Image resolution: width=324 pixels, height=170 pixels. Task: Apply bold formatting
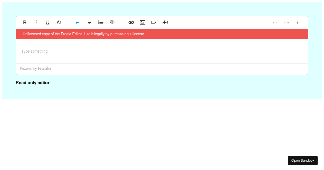(25, 22)
